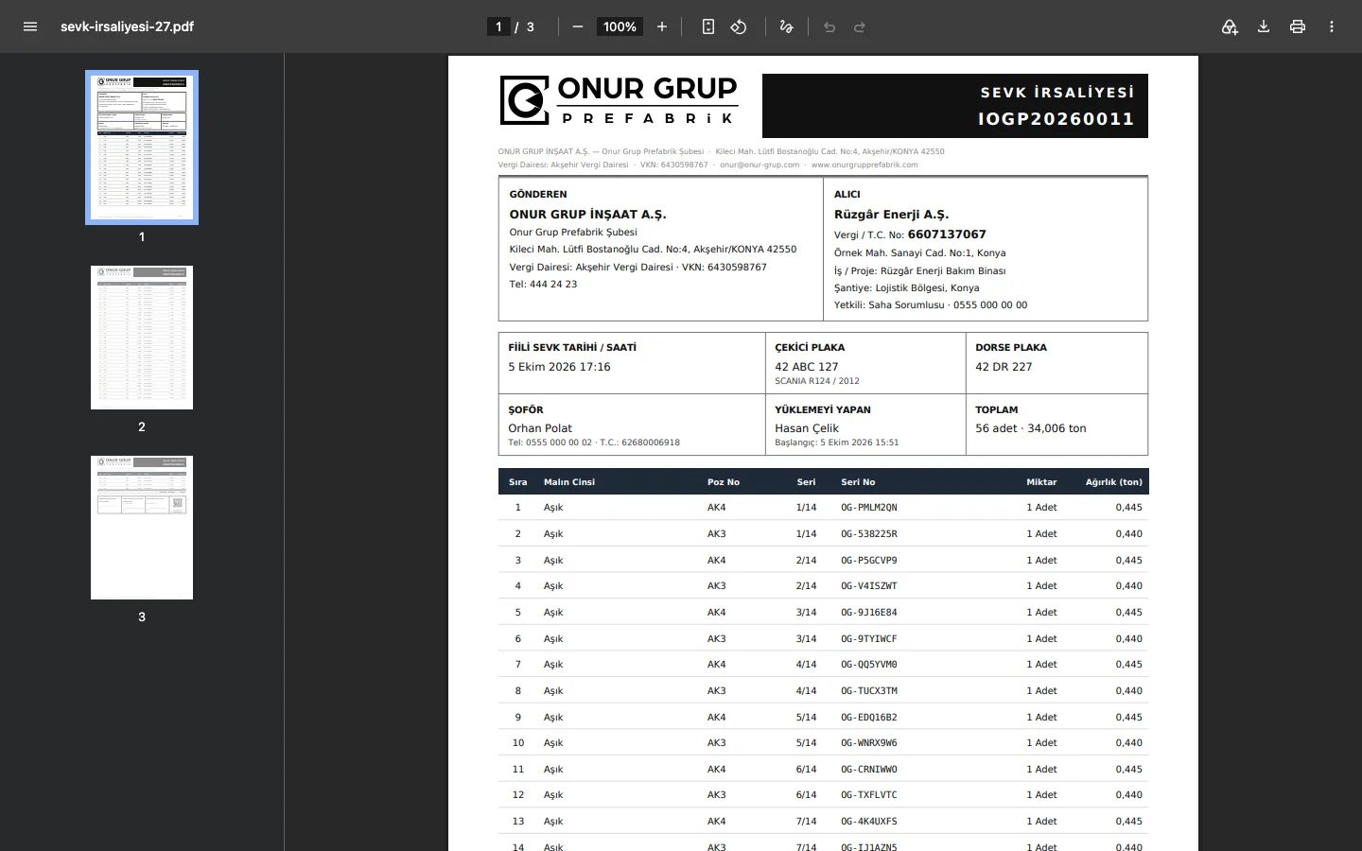Click serial number OG-CRNIWWO
This screenshot has height=851, width=1362.
(869, 770)
